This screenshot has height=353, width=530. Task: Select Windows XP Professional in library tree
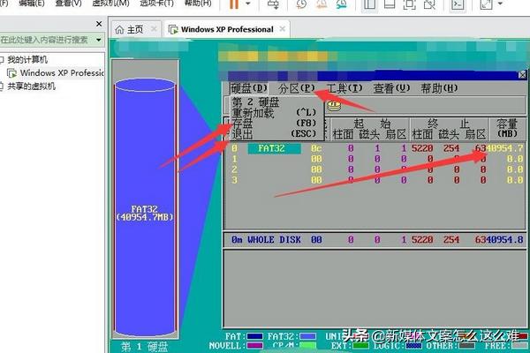tap(62, 72)
